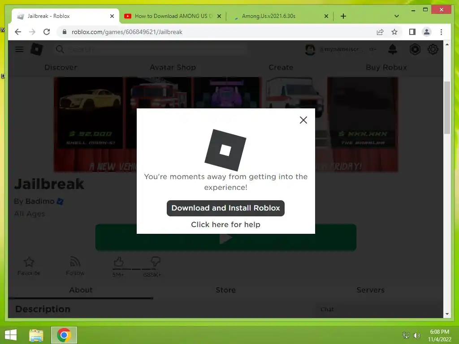Select the red fire truck thumbnail
Viewport: 459px width, 344px height.
point(158,94)
